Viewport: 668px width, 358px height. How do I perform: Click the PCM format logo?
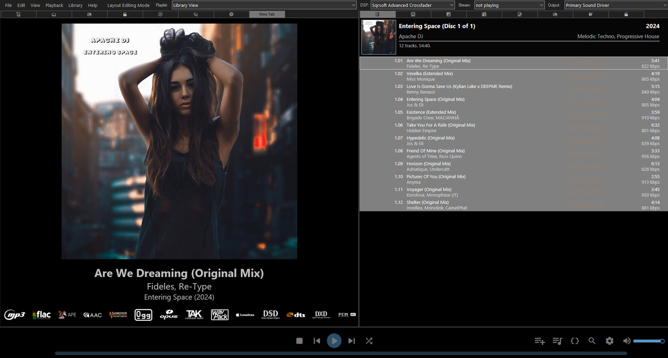[x=347, y=315]
